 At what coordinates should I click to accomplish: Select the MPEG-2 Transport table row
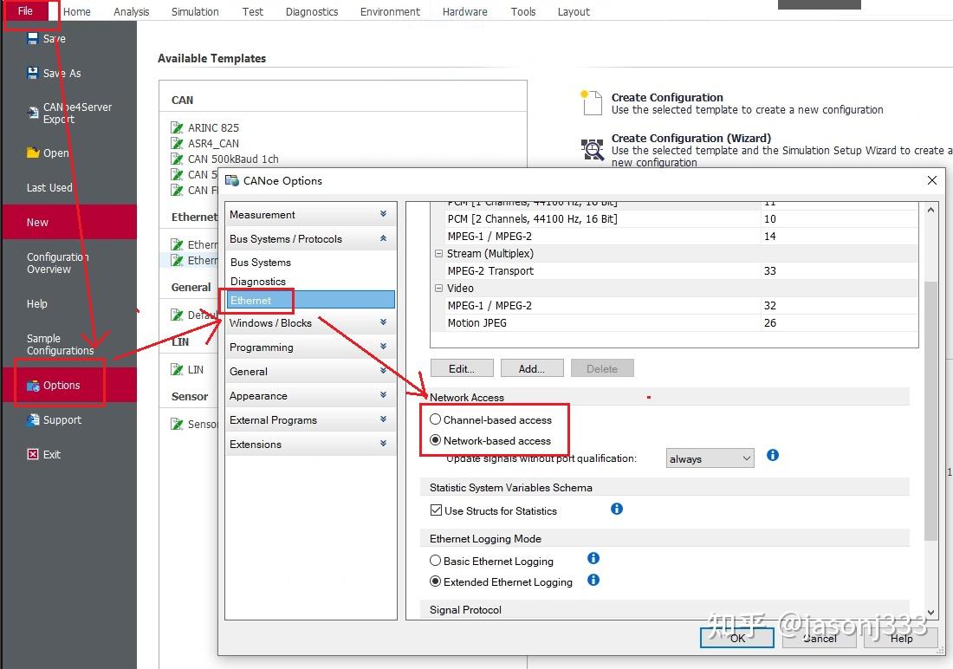pyautogui.click(x=674, y=270)
